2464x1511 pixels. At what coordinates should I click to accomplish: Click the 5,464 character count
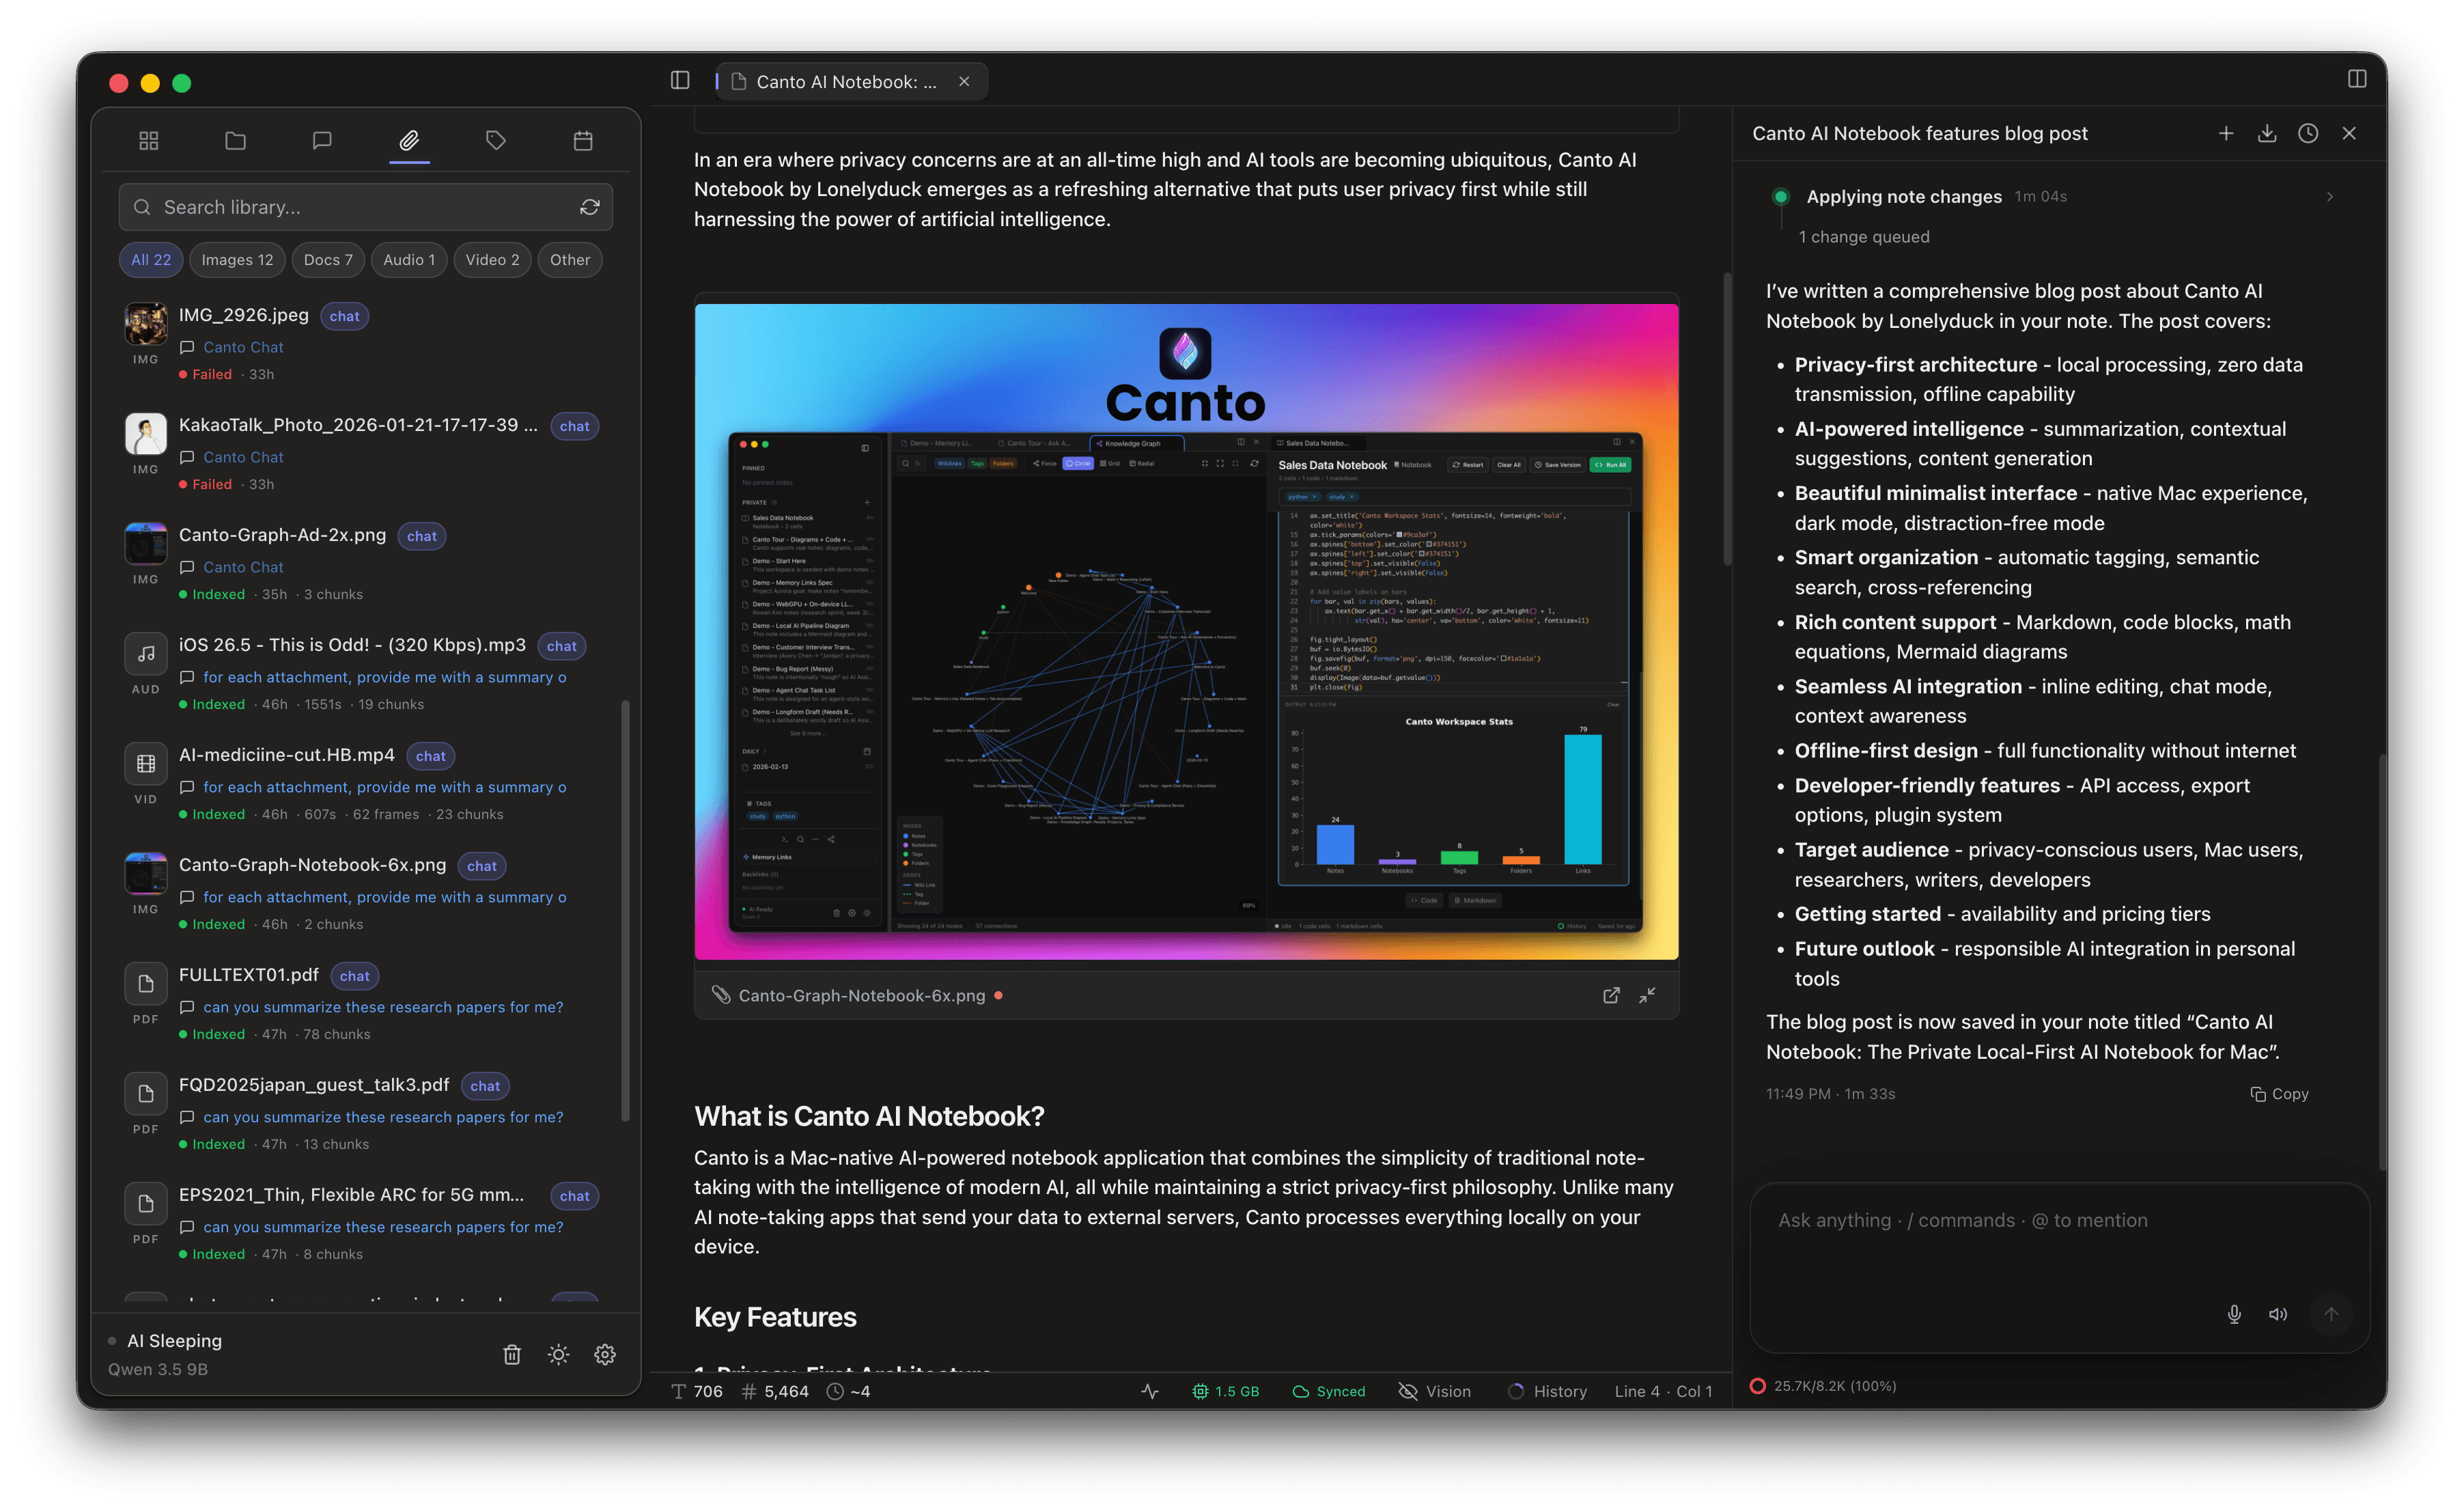pyautogui.click(x=775, y=1392)
